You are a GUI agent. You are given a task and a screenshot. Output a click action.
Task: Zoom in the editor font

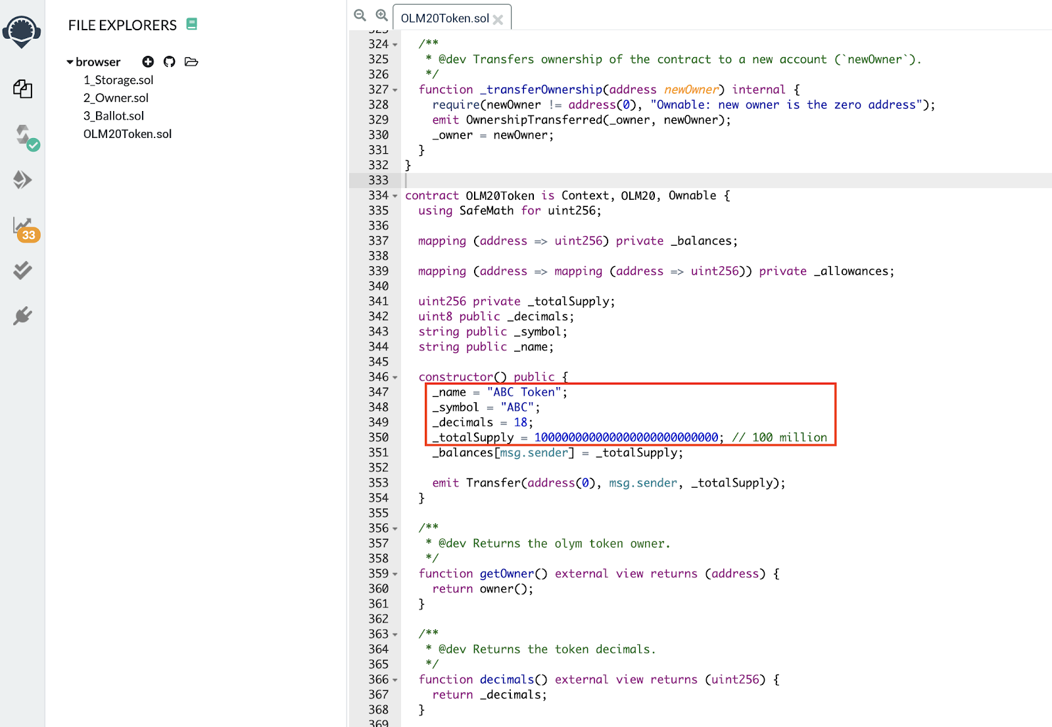(381, 14)
